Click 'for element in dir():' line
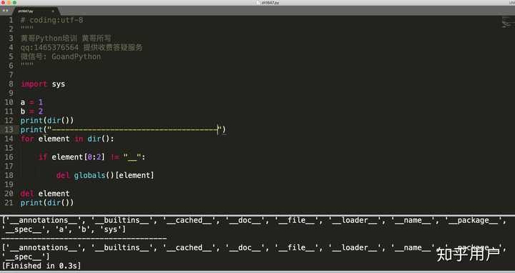The height and width of the screenshot is (273, 515). tap(67, 139)
